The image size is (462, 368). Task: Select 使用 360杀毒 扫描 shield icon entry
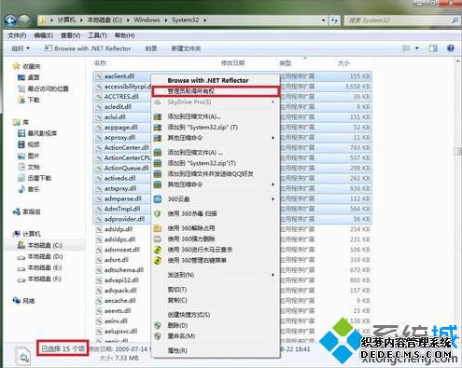pyautogui.click(x=158, y=213)
